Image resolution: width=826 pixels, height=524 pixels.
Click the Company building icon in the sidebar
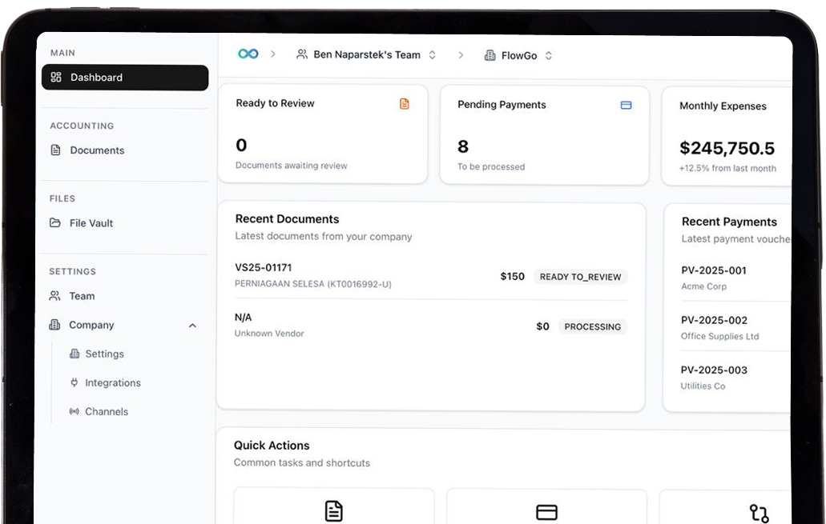click(x=56, y=325)
